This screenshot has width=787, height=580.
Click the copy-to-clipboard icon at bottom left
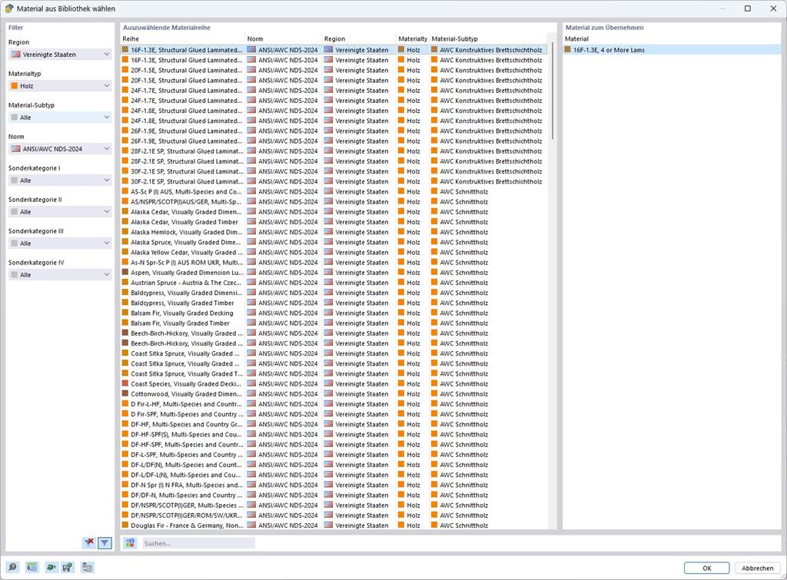coord(87,567)
